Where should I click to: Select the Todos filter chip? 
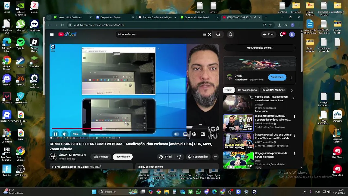pyautogui.click(x=229, y=90)
